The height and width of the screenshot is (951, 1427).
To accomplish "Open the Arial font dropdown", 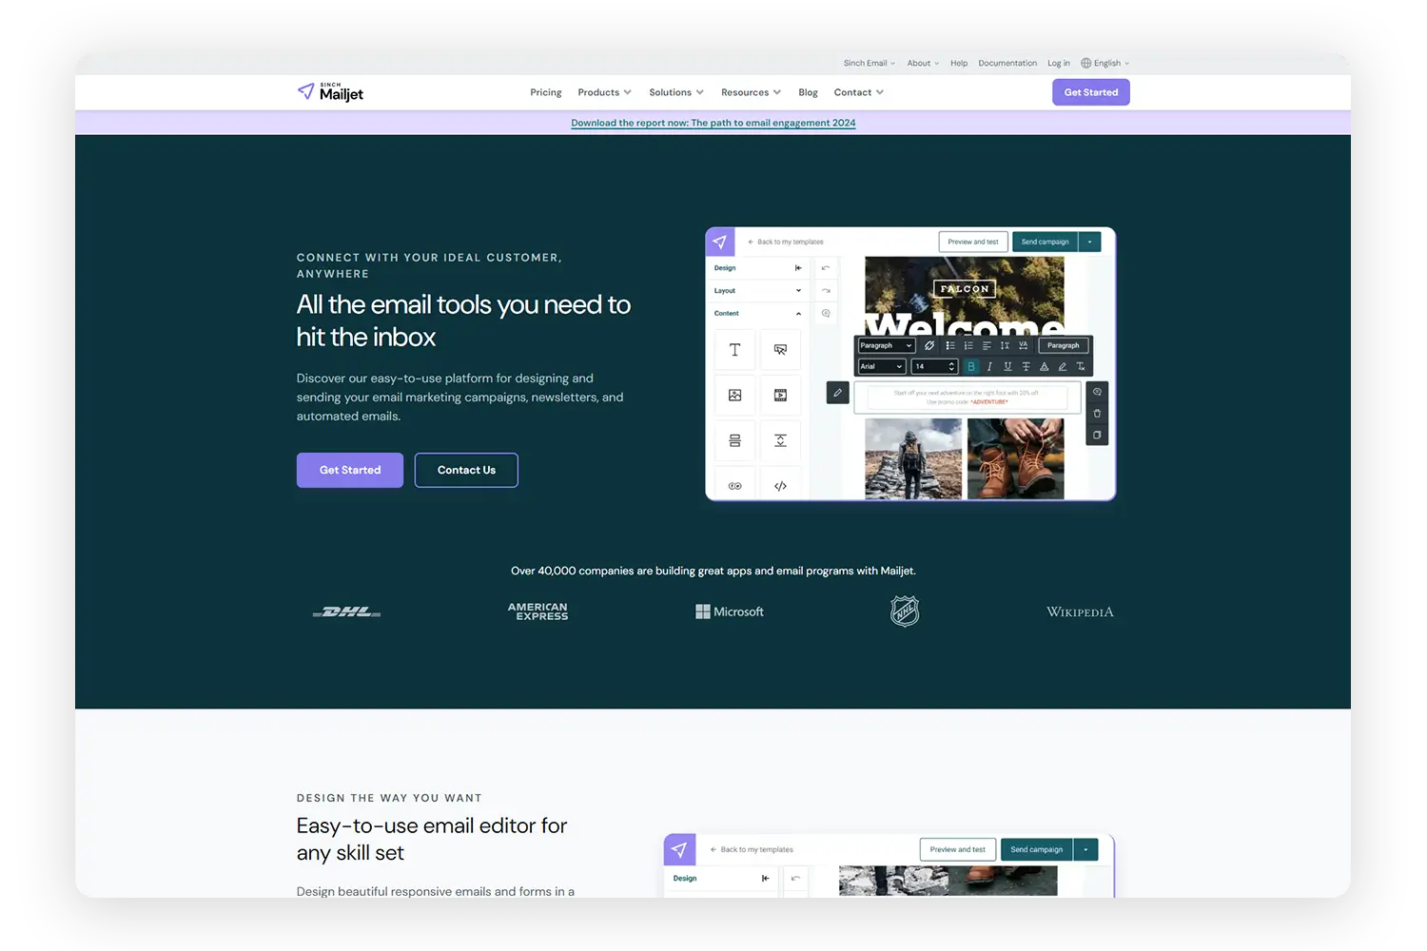I will (882, 366).
